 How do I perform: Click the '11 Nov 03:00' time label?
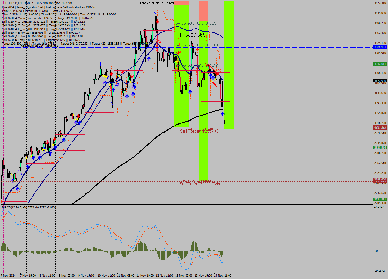[x=125, y=276]
